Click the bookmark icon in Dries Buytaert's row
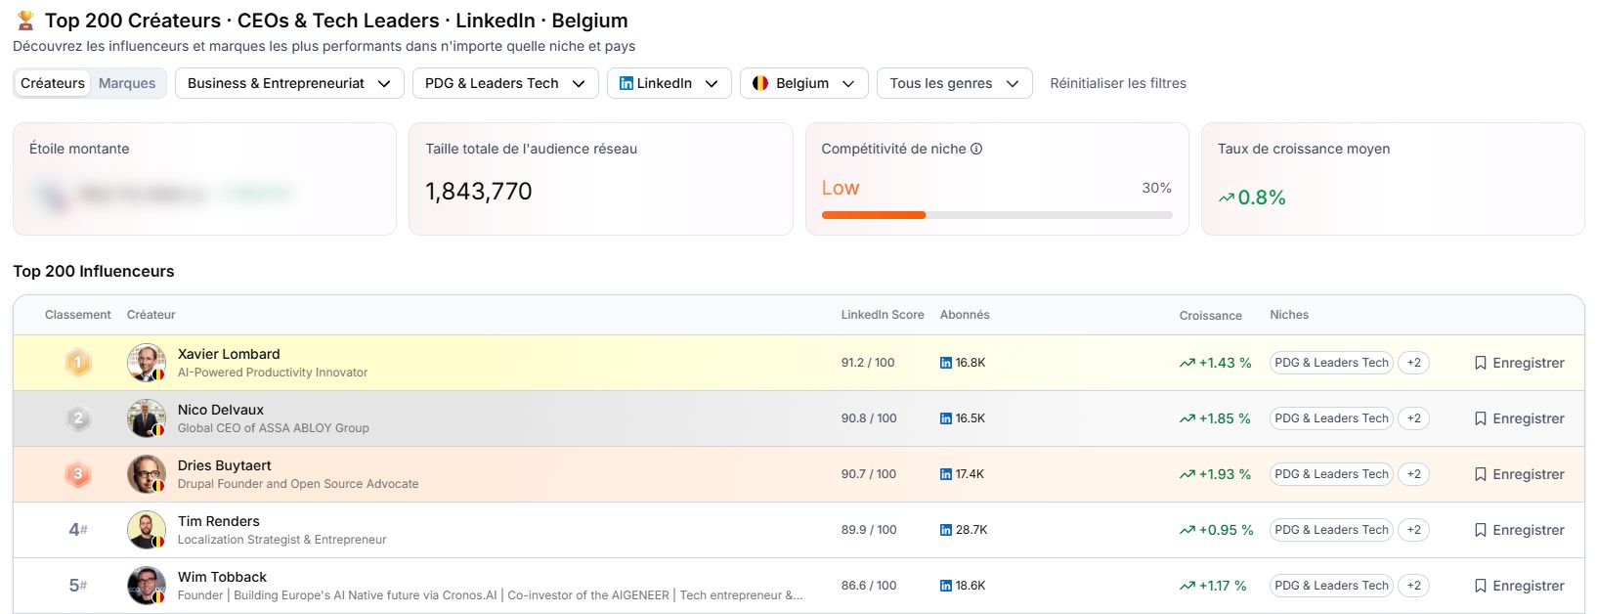This screenshot has width=1597, height=614. pyautogui.click(x=1481, y=474)
